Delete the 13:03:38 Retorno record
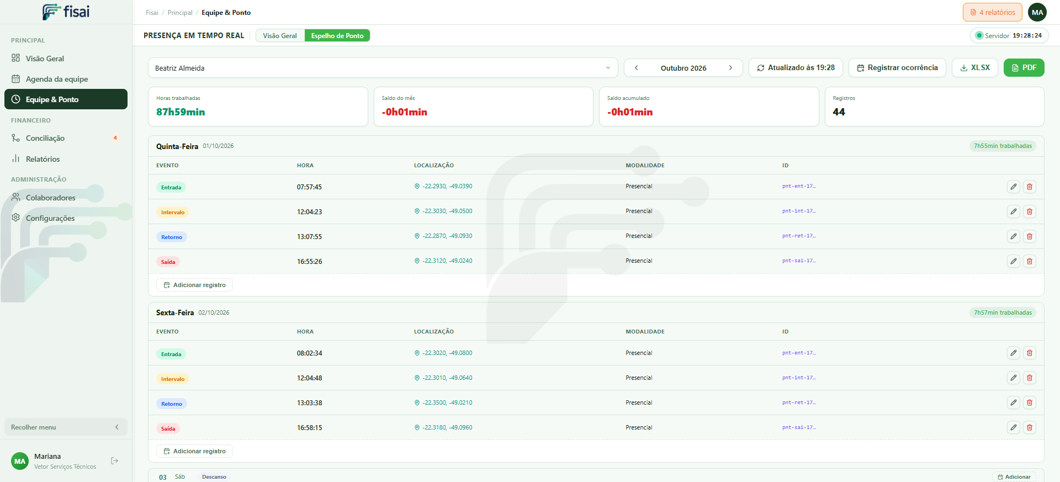This screenshot has height=482, width=1060. click(1030, 402)
